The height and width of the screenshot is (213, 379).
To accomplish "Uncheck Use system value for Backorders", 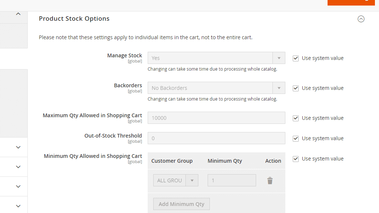I will [296, 88].
